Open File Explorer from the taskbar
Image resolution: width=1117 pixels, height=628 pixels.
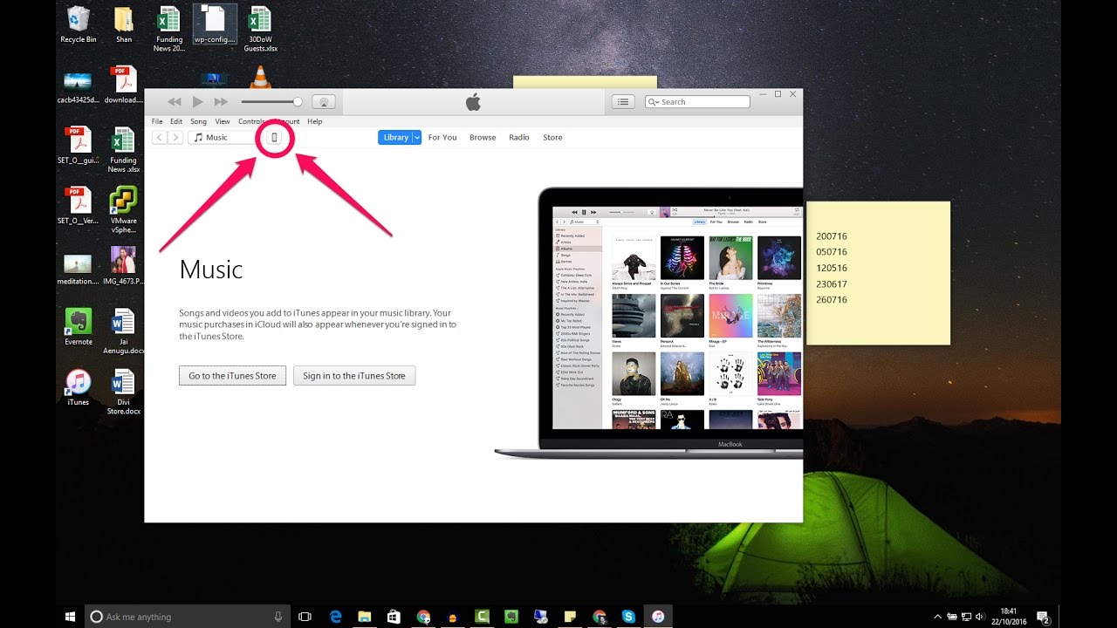point(364,617)
